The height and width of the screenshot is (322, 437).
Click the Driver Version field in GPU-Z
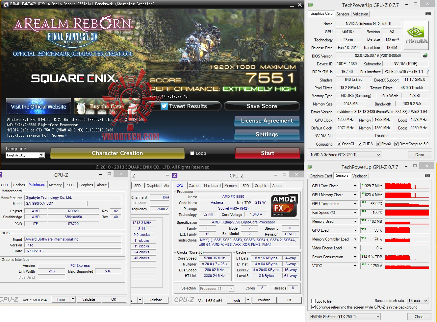(382, 112)
